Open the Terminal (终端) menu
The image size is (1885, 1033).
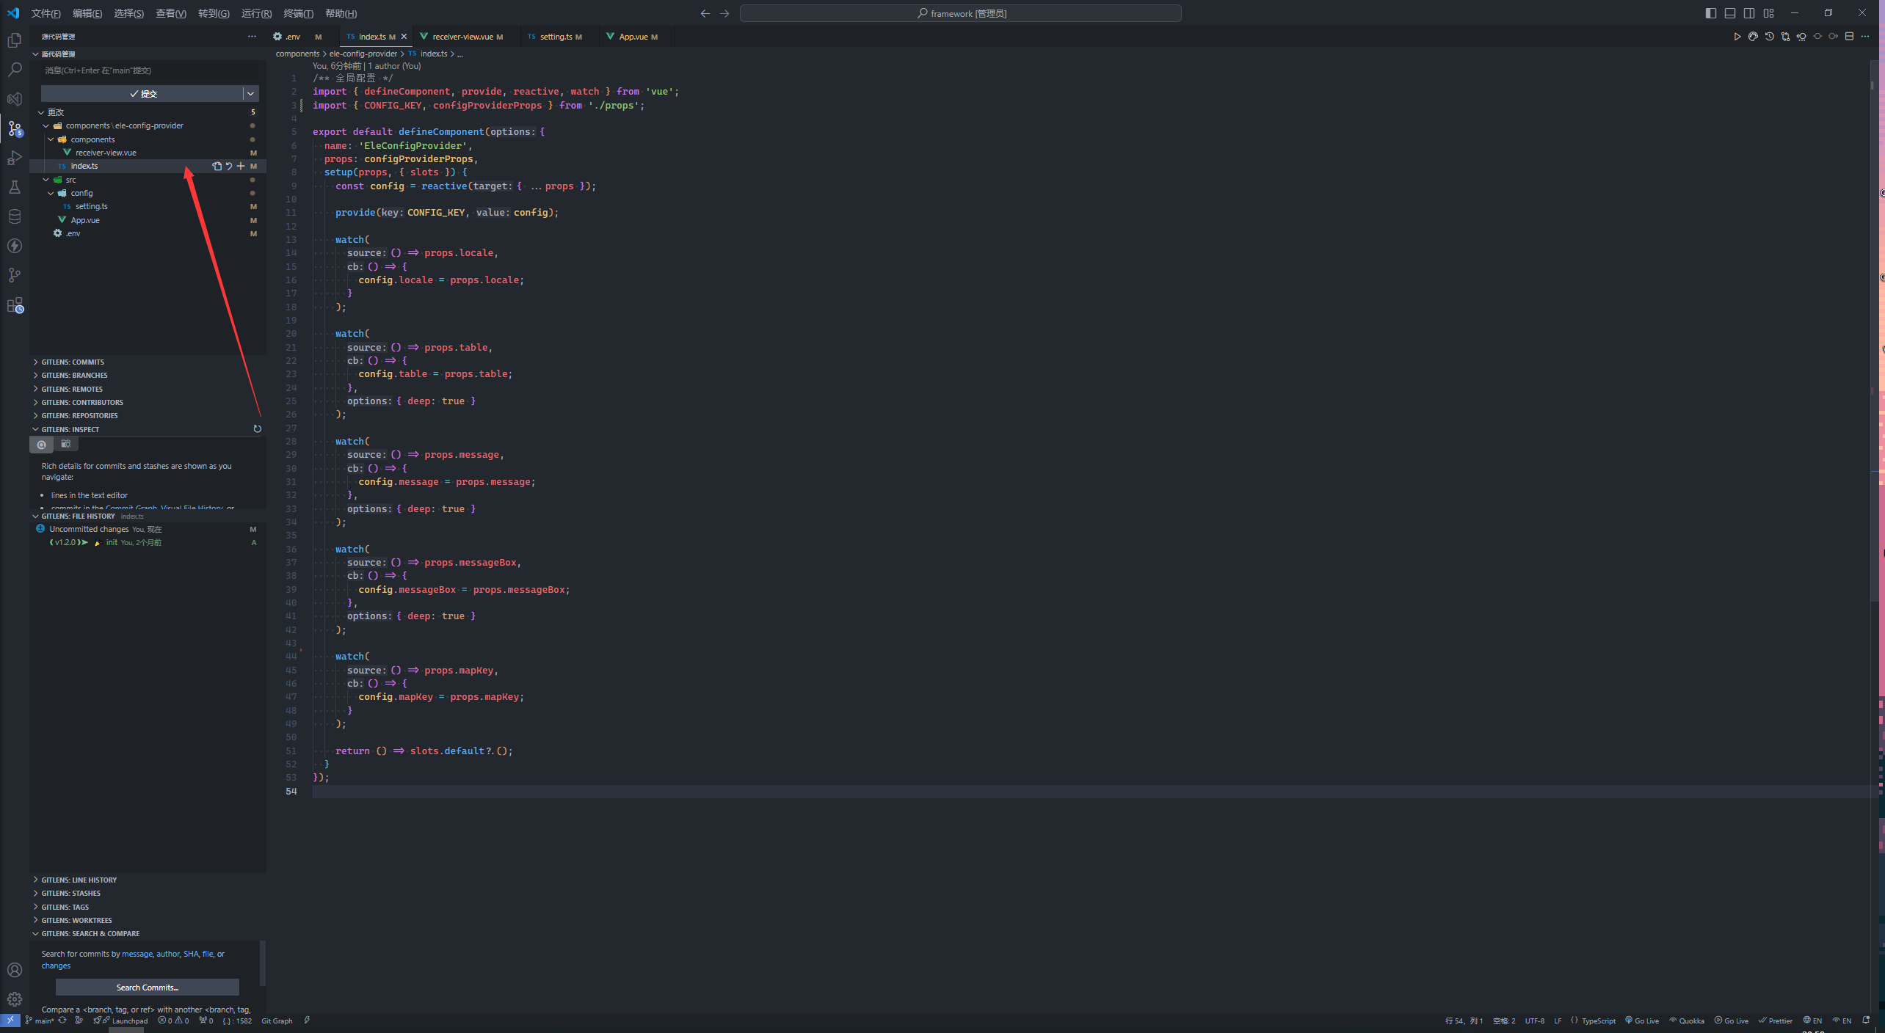[298, 13]
